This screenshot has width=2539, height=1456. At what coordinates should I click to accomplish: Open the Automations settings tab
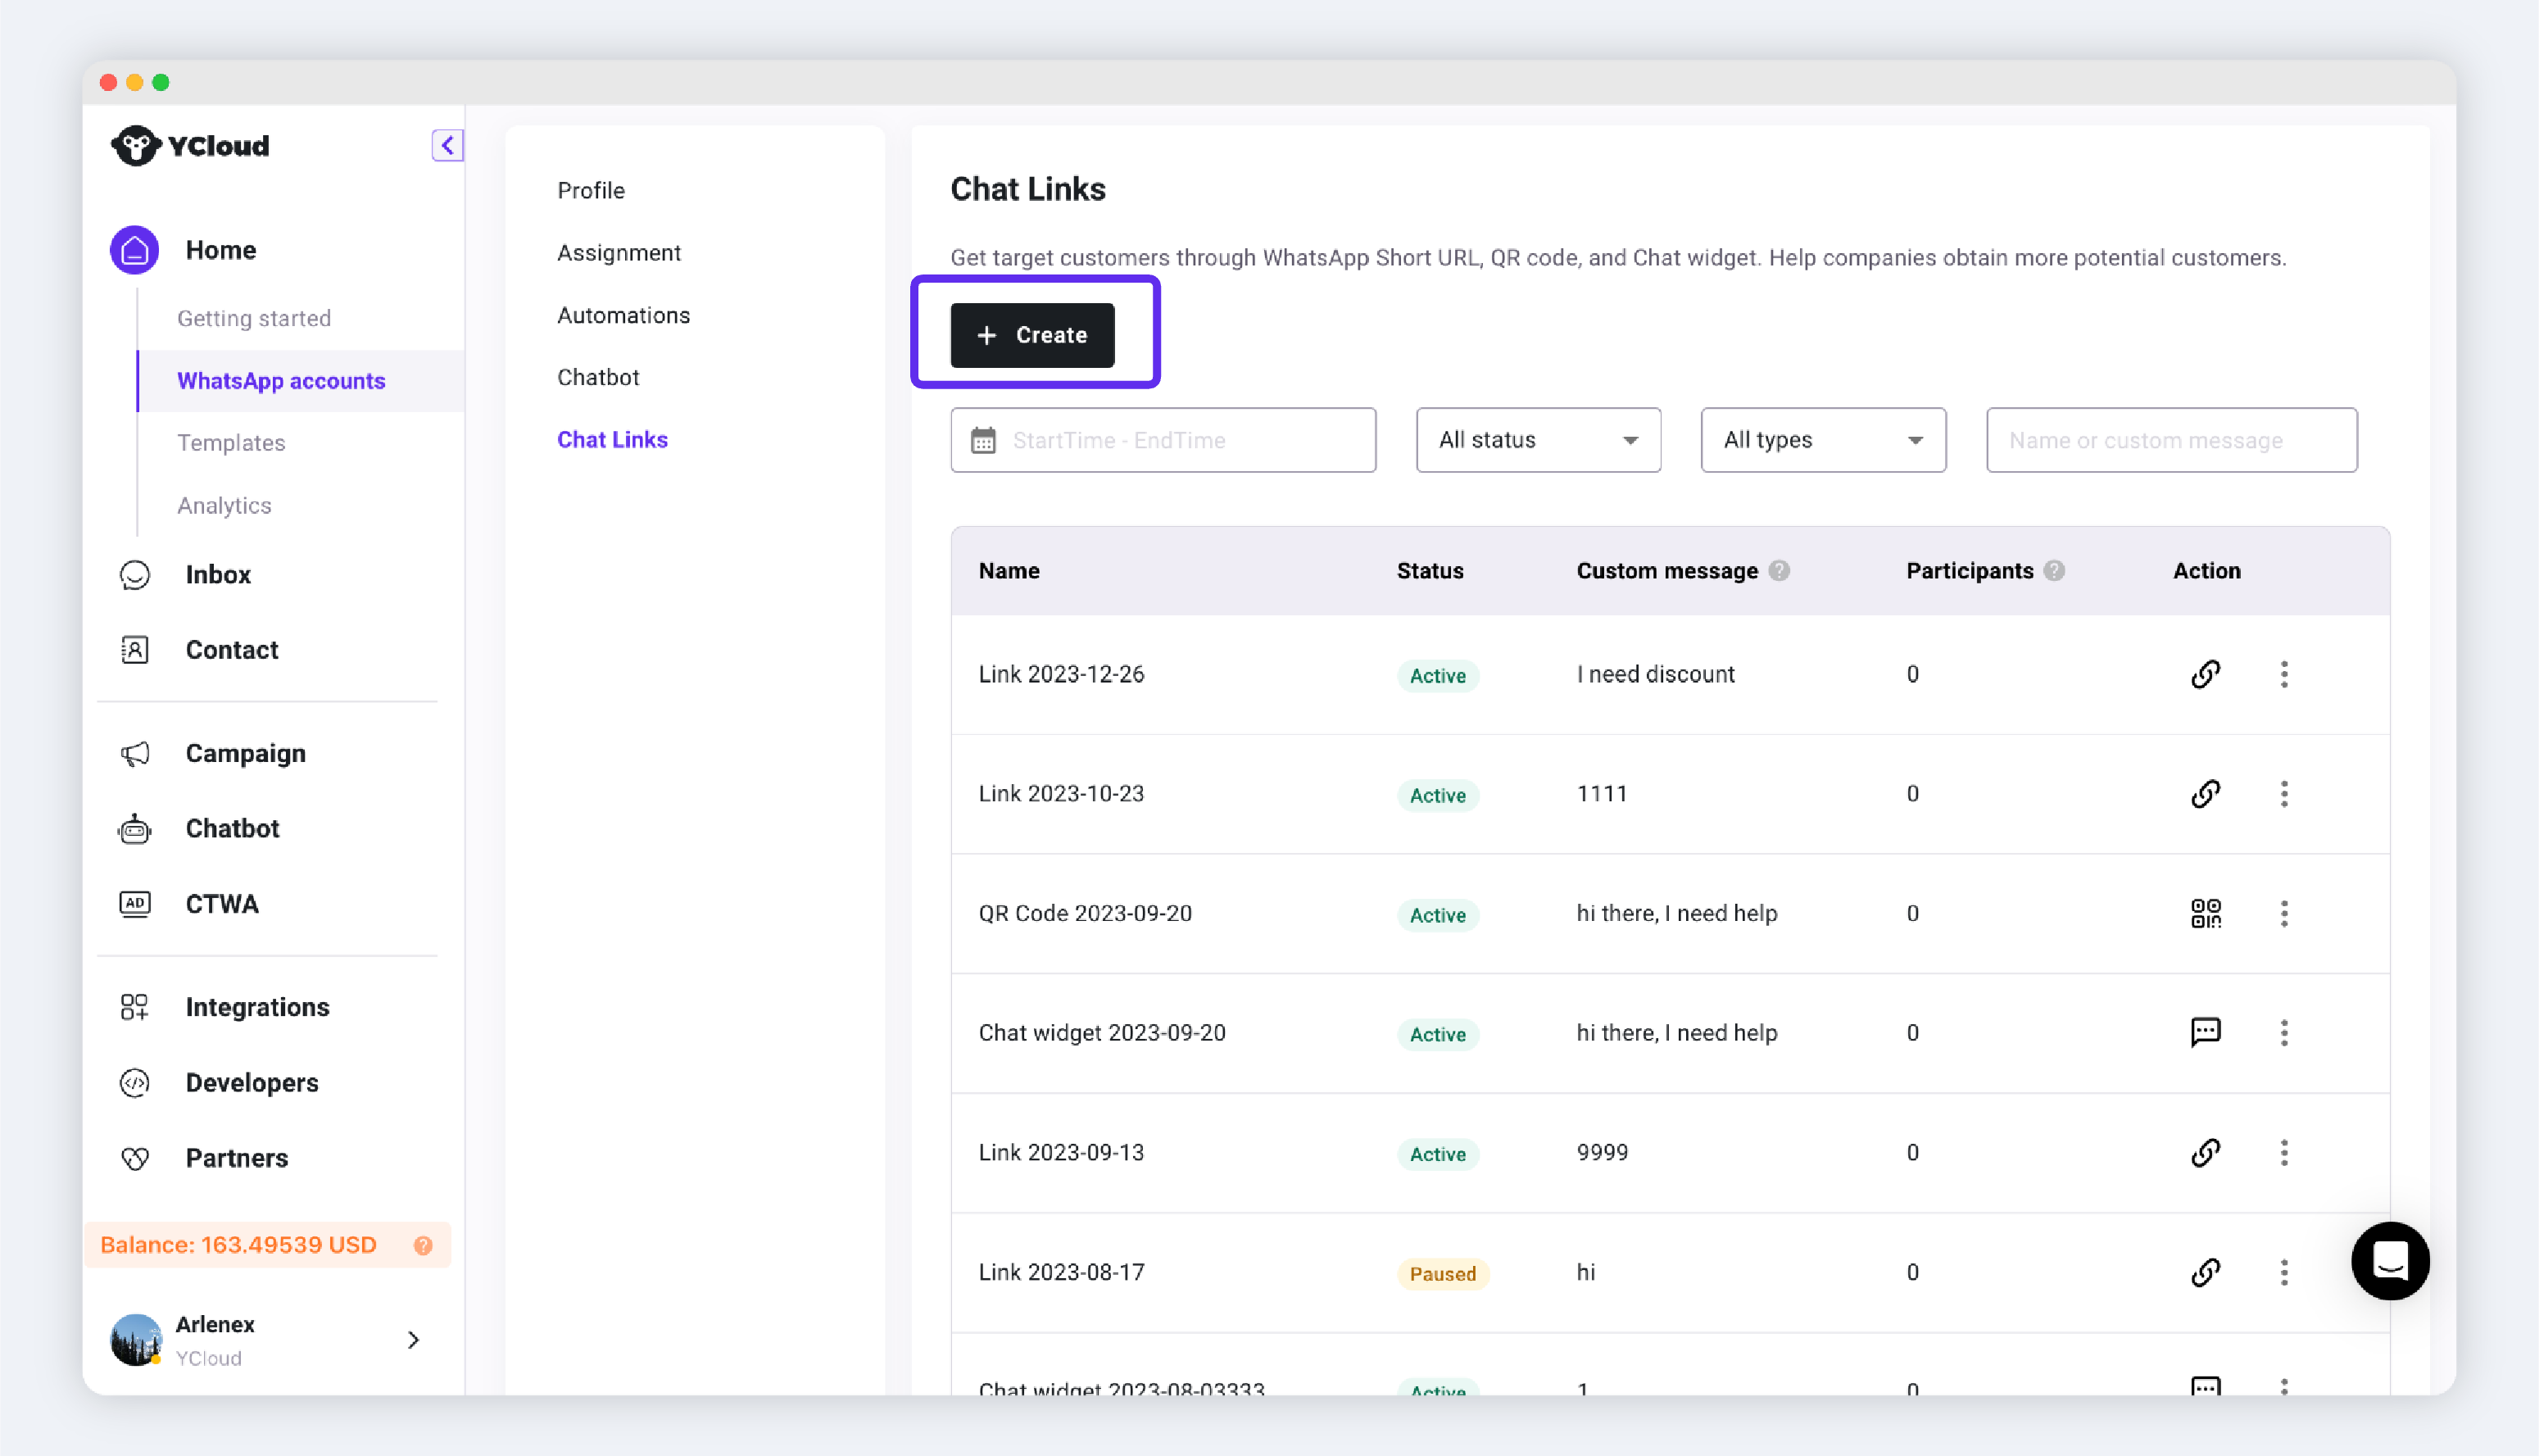[x=623, y=315]
